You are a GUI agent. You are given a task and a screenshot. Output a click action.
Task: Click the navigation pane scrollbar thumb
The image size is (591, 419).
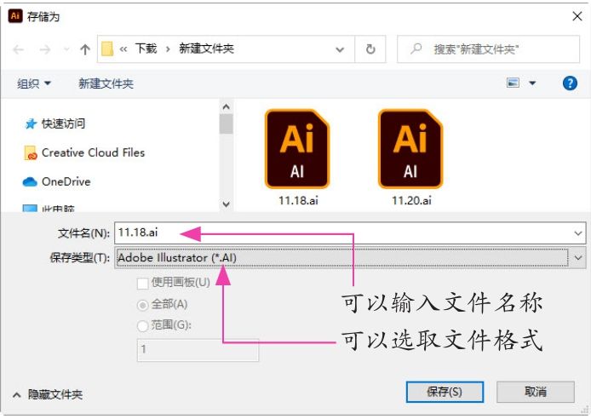click(227, 124)
